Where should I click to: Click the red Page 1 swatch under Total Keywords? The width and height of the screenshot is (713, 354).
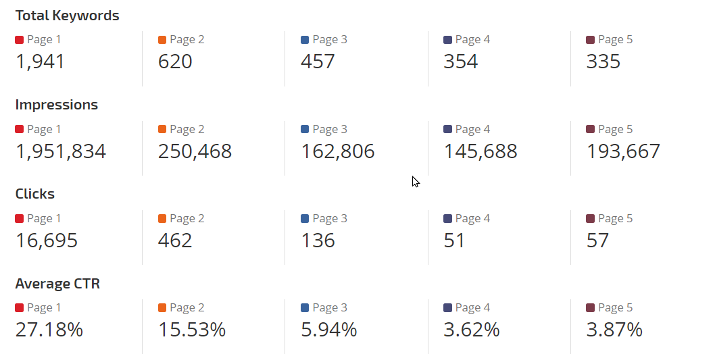(x=19, y=40)
